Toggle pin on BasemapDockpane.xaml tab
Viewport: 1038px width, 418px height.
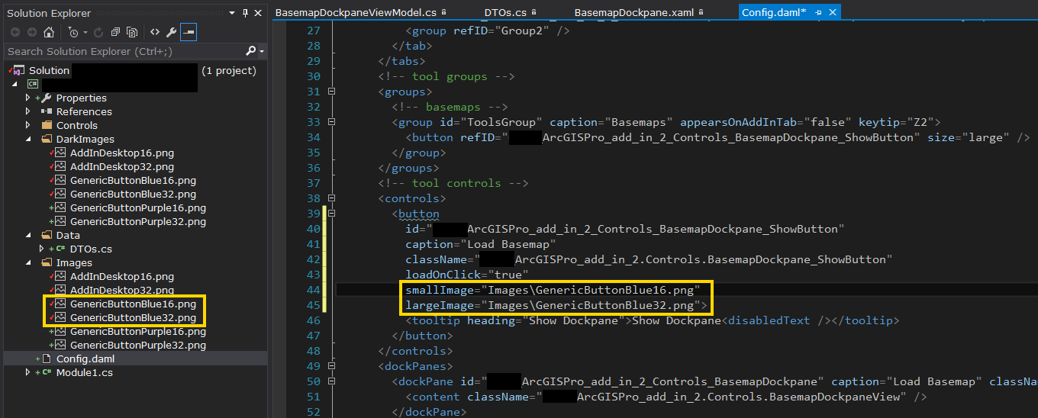point(700,12)
